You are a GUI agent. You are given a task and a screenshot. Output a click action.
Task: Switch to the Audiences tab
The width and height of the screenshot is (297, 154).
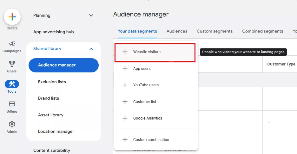(177, 31)
